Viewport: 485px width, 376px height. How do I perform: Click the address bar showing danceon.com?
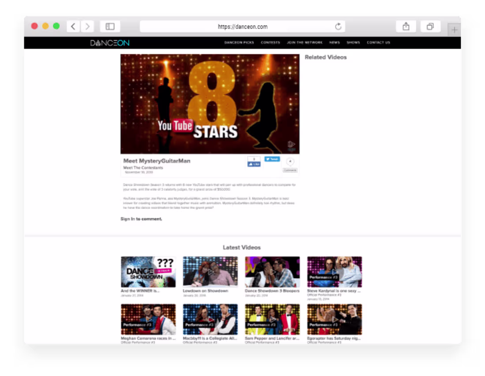pyautogui.click(x=242, y=26)
